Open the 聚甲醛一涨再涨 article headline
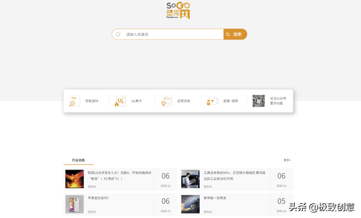This screenshot has height=218, width=361. click(x=215, y=198)
